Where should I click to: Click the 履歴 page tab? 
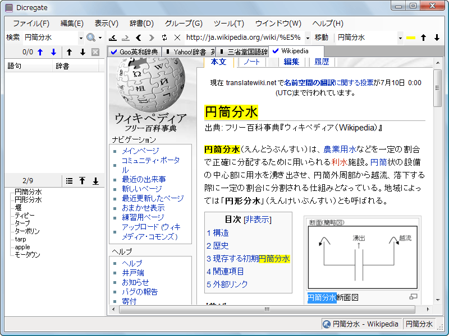pyautogui.click(x=322, y=62)
